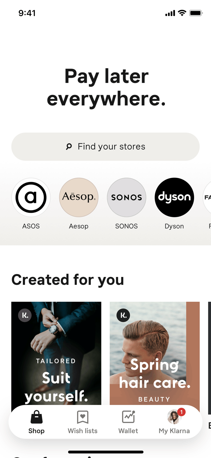The height and width of the screenshot is (458, 211).
Task: Tap the ASOS label under the logo
Action: click(x=31, y=226)
